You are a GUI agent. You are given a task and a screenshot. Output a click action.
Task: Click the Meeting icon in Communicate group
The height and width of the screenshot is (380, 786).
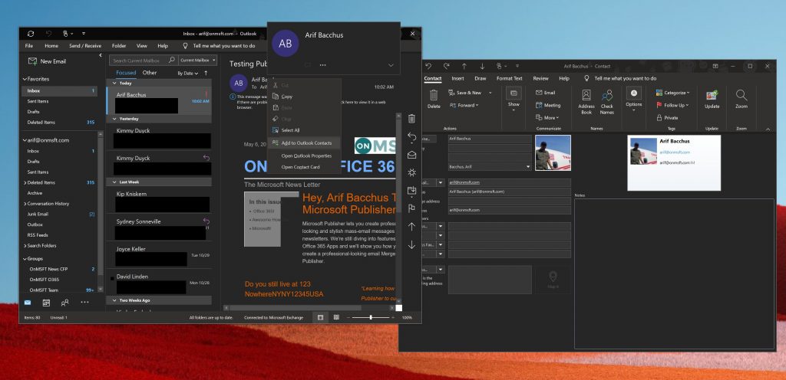click(x=548, y=105)
